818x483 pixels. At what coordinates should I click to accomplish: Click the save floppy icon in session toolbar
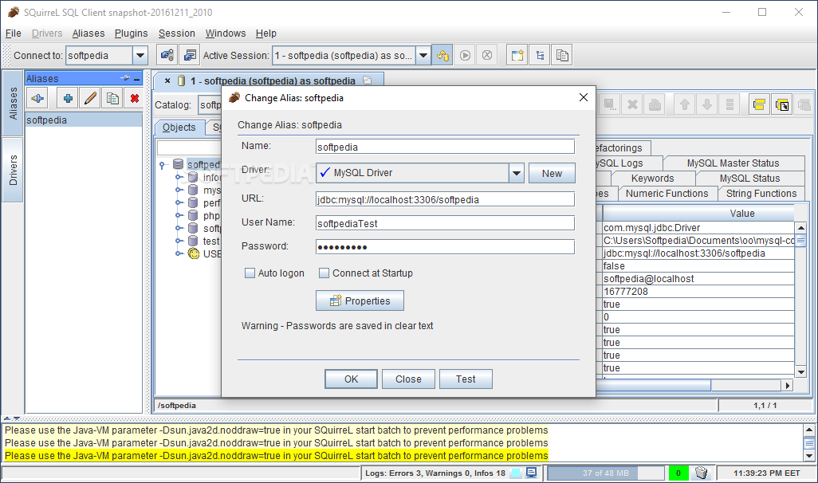tap(609, 105)
